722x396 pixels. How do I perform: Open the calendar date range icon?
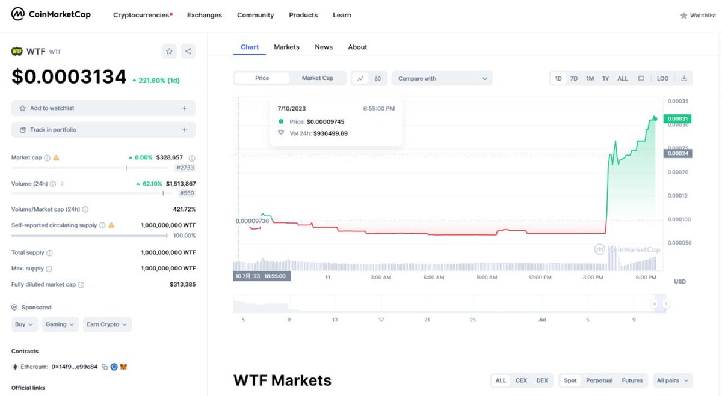coord(641,78)
